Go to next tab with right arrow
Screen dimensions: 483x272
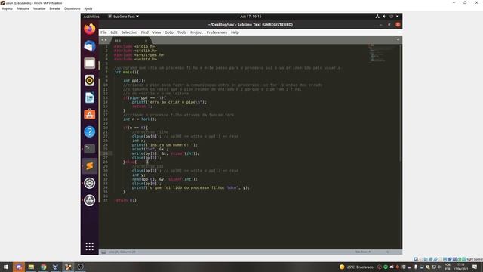(106, 40)
